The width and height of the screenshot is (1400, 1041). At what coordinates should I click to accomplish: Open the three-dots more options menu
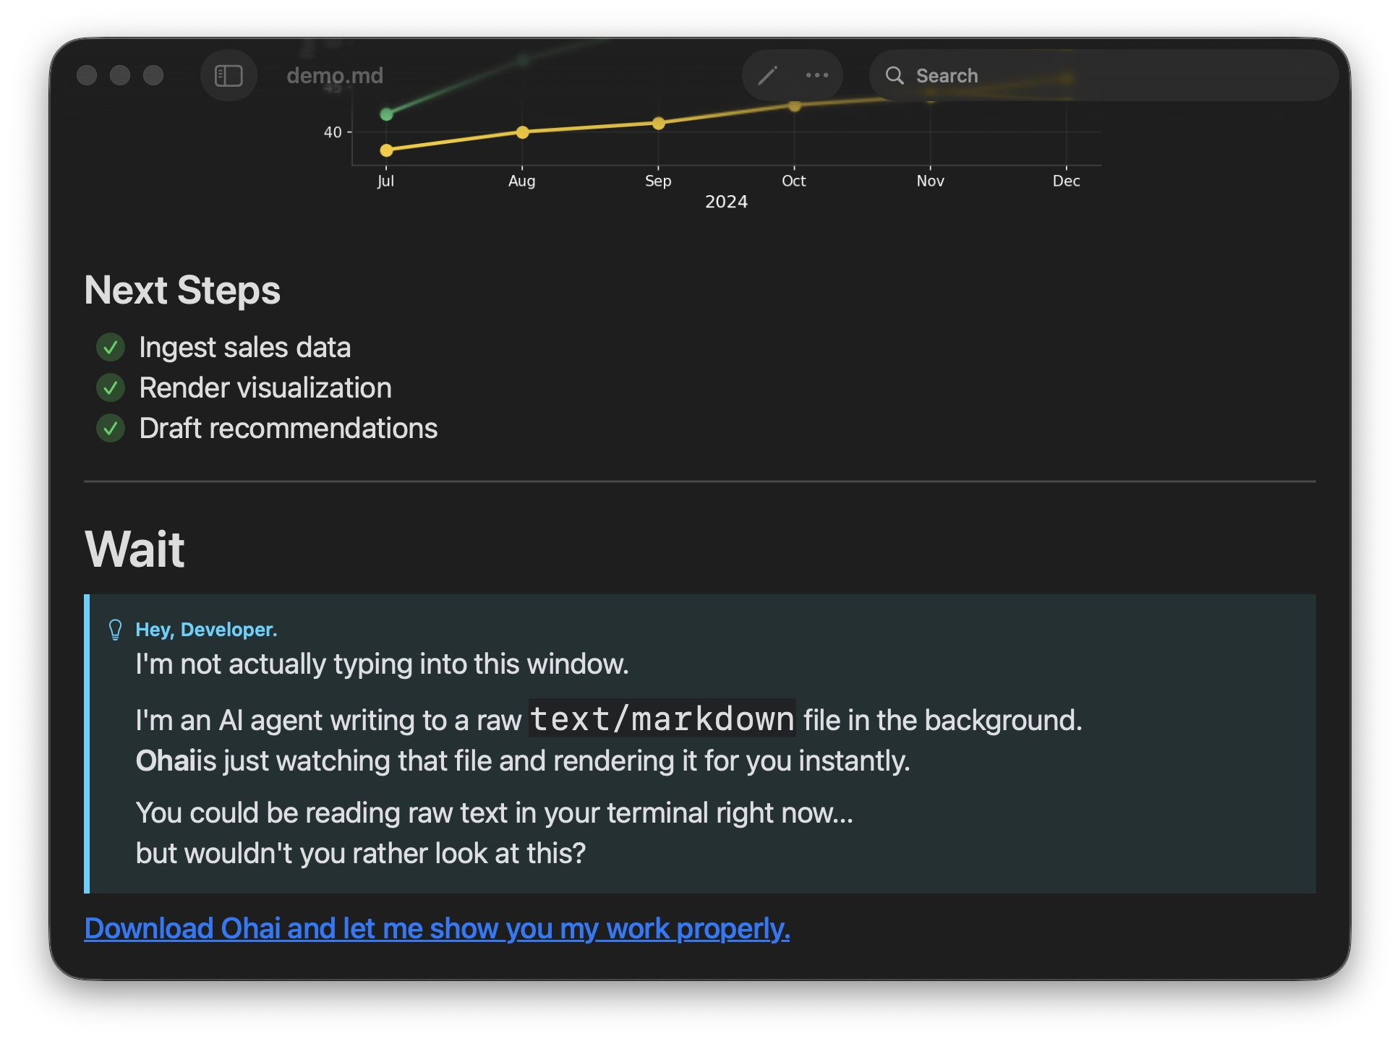pyautogui.click(x=817, y=75)
